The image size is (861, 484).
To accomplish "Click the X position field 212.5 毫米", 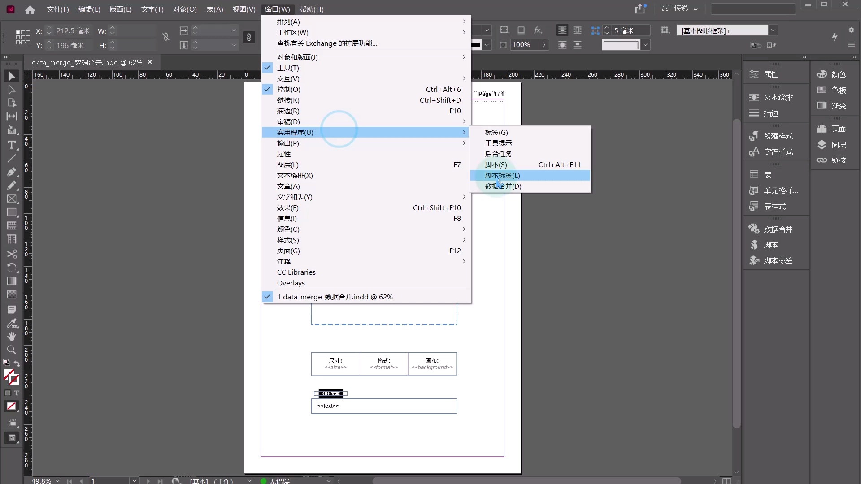I will (73, 30).
